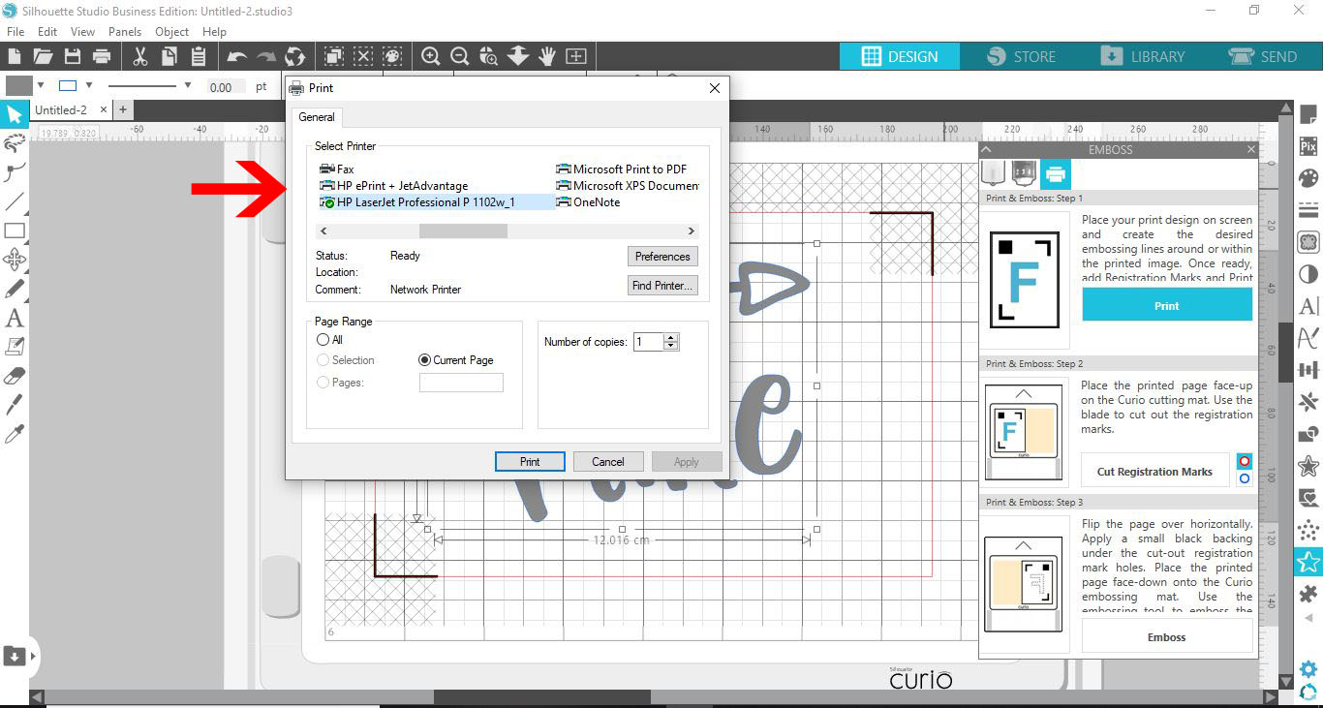This screenshot has width=1323, height=708.
Task: Click the blue line color swatch
Action: pyautogui.click(x=68, y=85)
